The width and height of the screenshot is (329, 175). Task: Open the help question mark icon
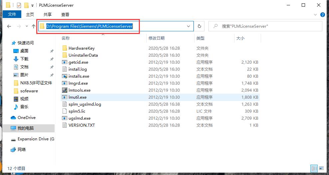click(322, 14)
